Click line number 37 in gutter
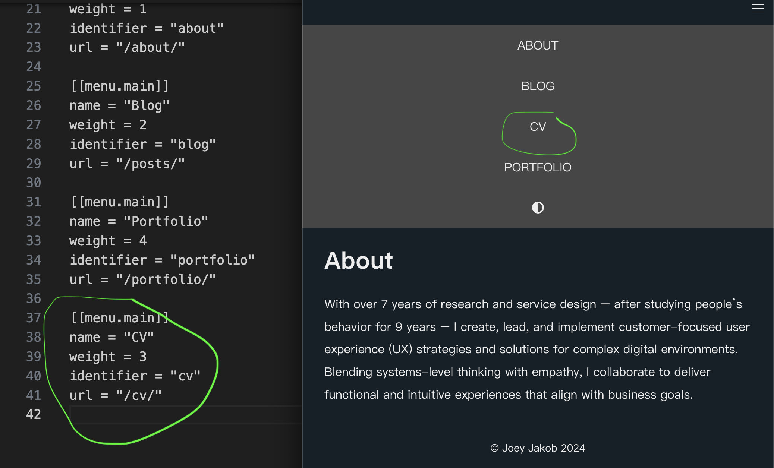Image resolution: width=774 pixels, height=468 pixels. click(x=34, y=318)
